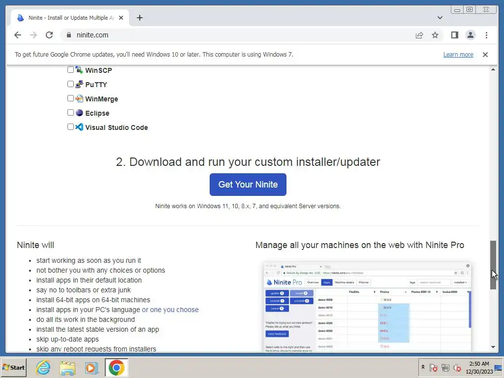
Task: Click the WinSCP label
Action: 98,70
